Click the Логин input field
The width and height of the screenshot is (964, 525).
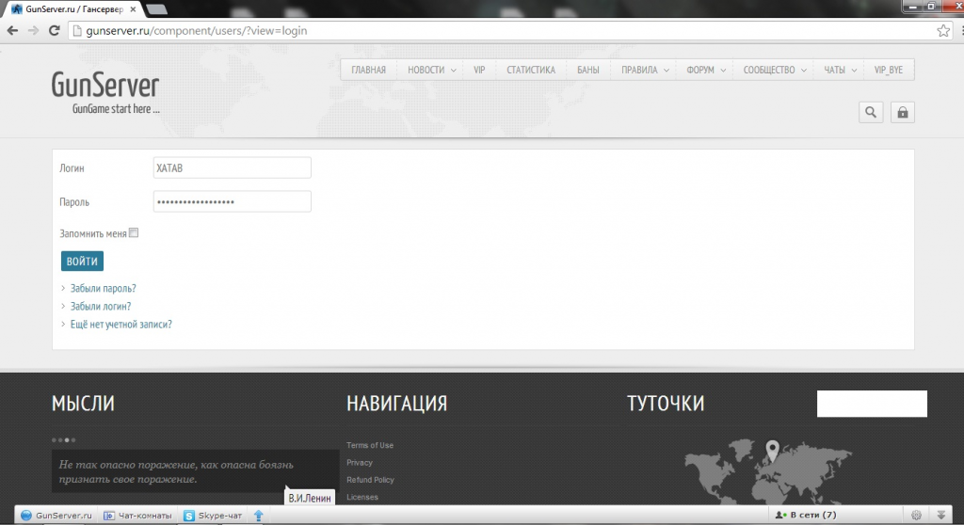point(232,167)
